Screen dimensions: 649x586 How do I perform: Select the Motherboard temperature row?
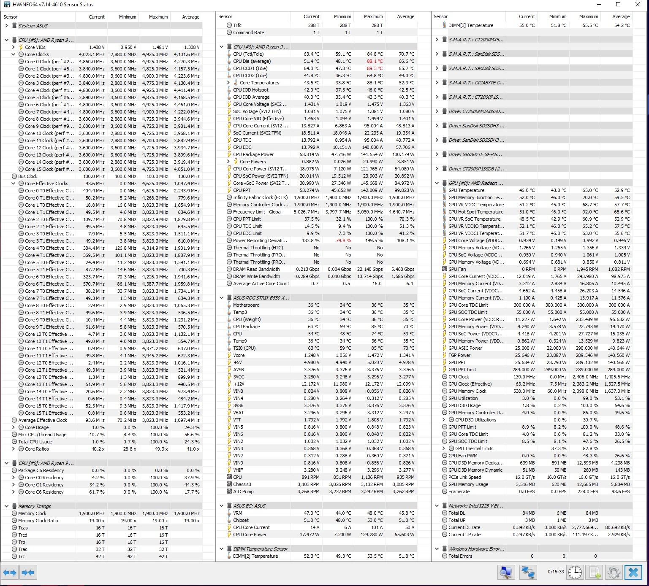click(317, 305)
